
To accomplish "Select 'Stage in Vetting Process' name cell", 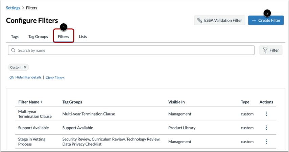I will (32, 142).
